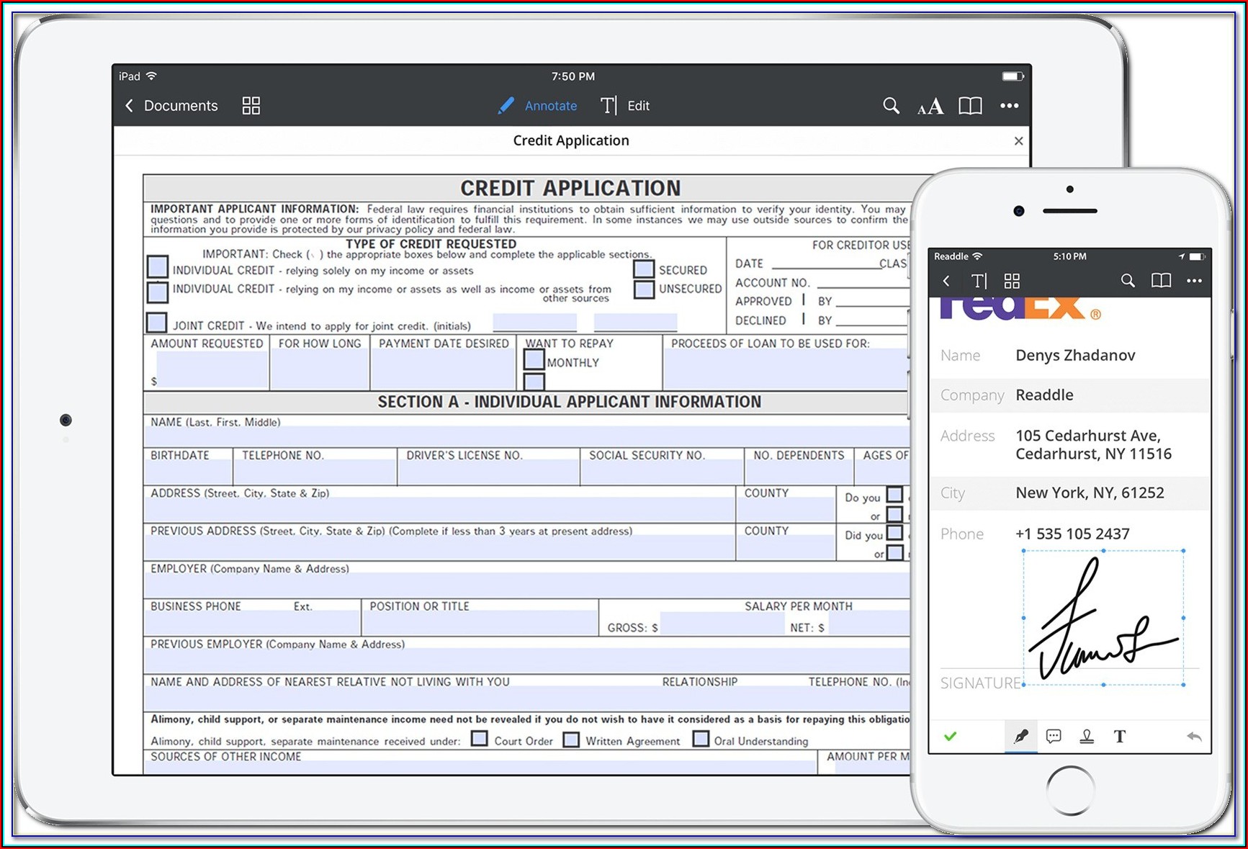
Task: Tick the MONTHLY repayment checkbox
Action: coord(534,359)
